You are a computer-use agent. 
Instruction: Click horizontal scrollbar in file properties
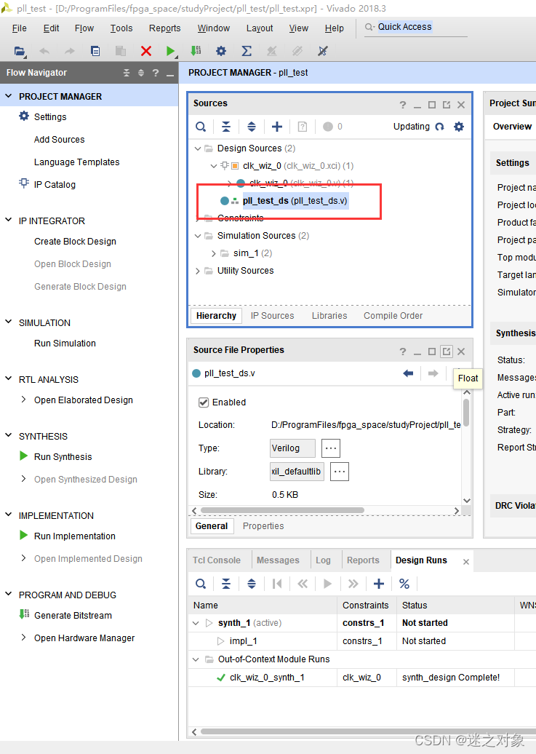click(x=282, y=510)
